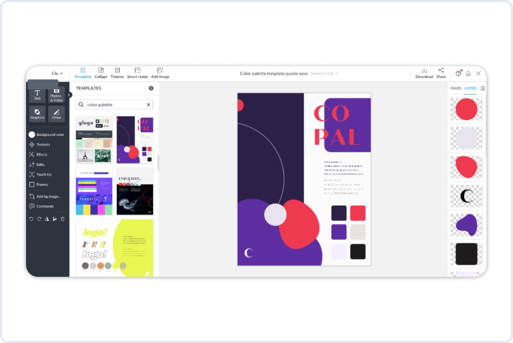Open the help question mark icon
The image size is (513, 343).
[x=459, y=73]
